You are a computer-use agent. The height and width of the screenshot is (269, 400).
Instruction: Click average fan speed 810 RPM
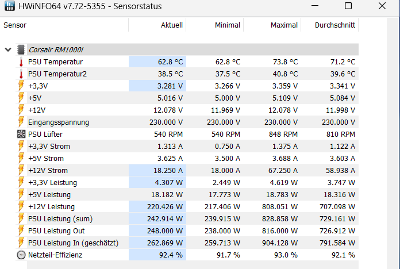coord(341,134)
